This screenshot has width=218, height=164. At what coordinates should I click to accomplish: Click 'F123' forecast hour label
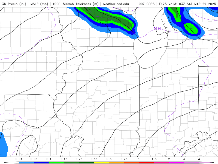click(x=163, y=4)
